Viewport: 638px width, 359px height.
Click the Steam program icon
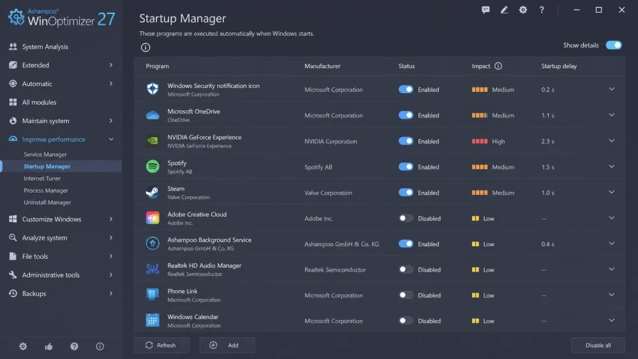pyautogui.click(x=152, y=193)
